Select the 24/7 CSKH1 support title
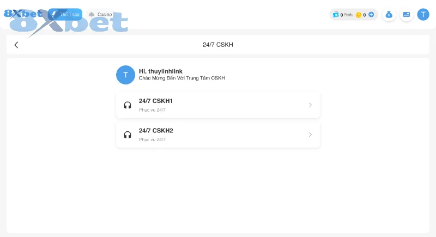This screenshot has width=436, height=237. tap(156, 101)
